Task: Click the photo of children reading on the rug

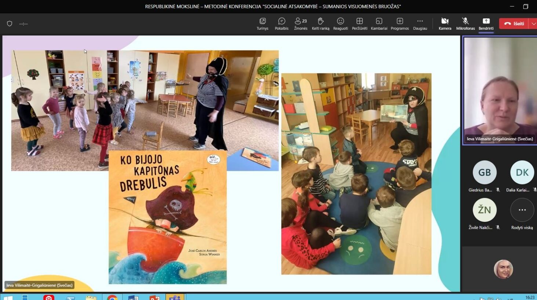Action: click(356, 174)
